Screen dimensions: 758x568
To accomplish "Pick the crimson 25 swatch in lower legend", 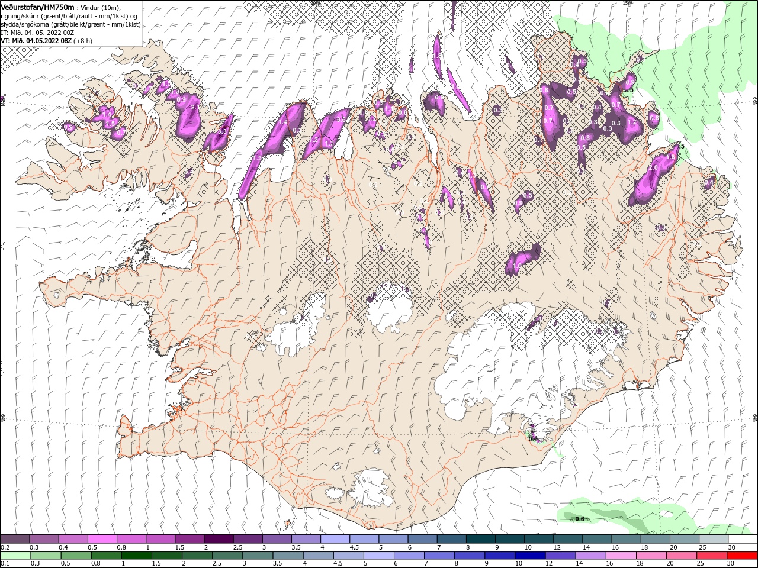I will (x=712, y=556).
